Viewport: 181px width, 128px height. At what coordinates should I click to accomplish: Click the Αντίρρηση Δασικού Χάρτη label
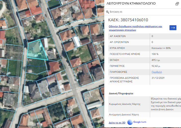coord(124,114)
